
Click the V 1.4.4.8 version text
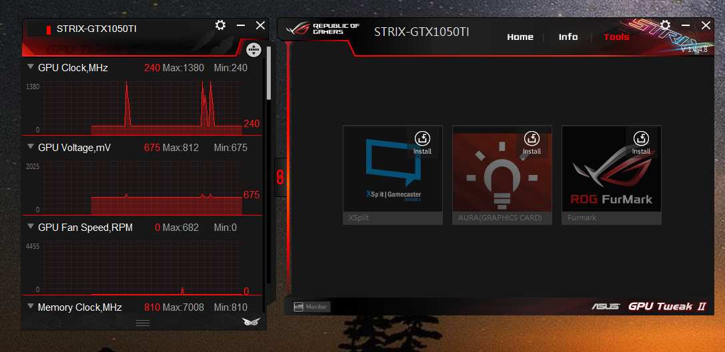694,49
